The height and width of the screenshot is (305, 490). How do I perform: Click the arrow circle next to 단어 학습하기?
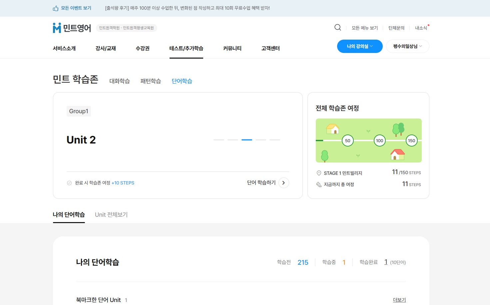point(283,183)
